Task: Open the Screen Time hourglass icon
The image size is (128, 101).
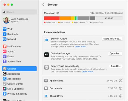Action: 5,61
